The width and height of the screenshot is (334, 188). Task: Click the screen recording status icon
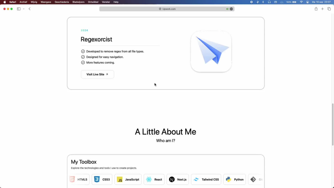(x=252, y=2)
